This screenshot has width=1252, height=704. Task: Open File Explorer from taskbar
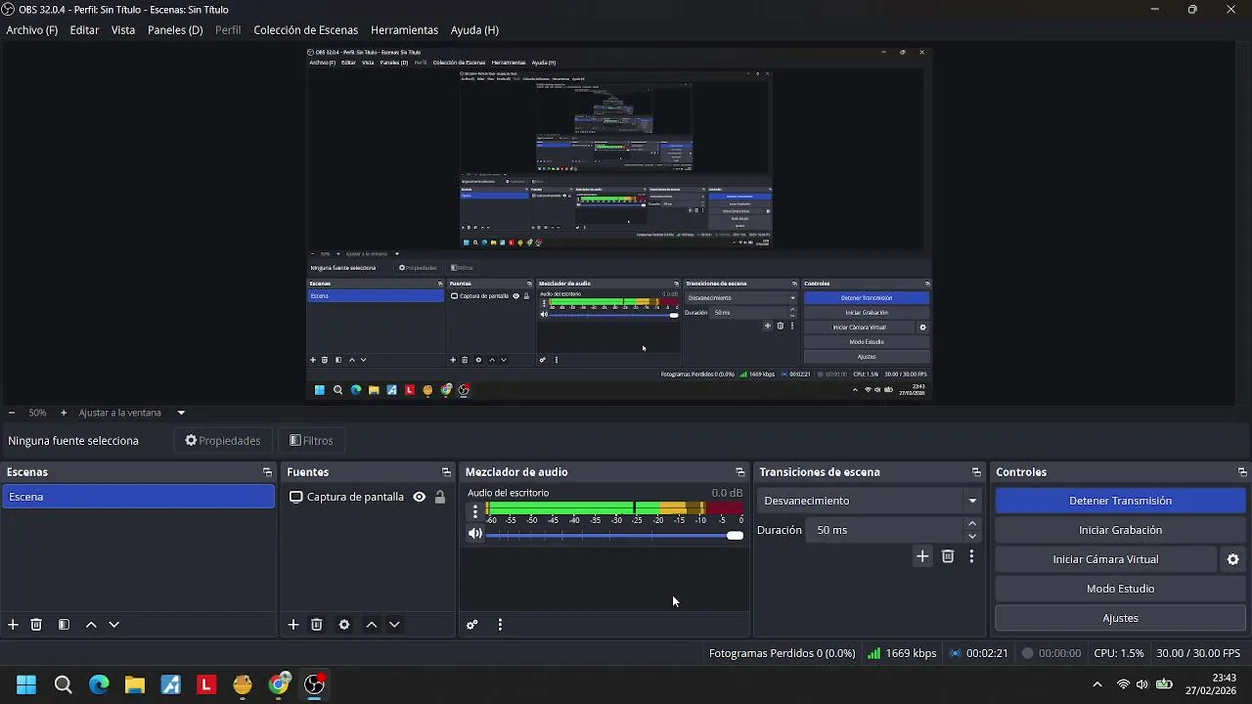pyautogui.click(x=135, y=684)
